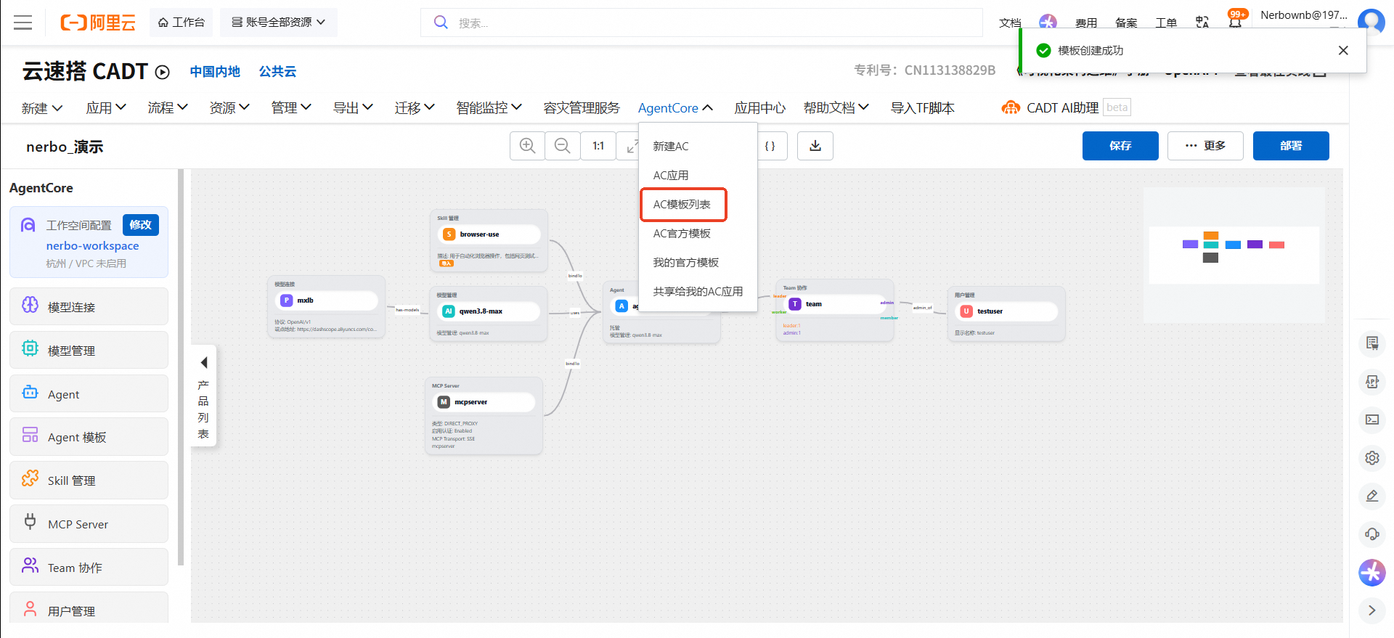Image resolution: width=1394 pixels, height=638 pixels.
Task: Choose AC官方模板 from AgentCore menu
Action: 698,233
